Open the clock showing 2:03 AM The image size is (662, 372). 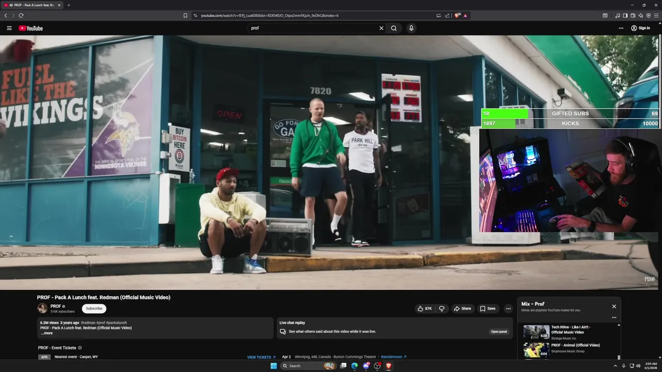651,366
